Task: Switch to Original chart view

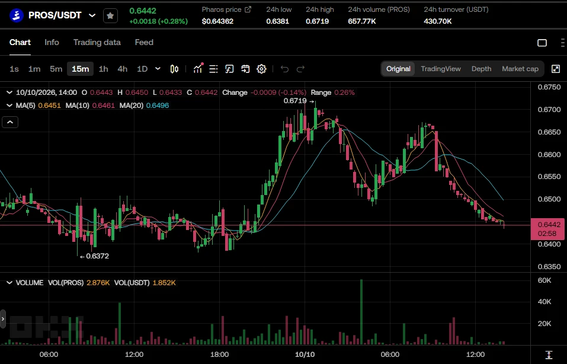Action: coord(398,69)
